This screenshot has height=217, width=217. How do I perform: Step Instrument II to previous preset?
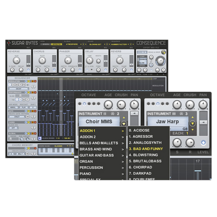124,118
